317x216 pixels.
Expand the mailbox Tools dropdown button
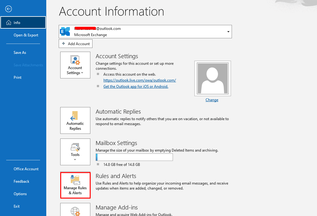pos(75,152)
